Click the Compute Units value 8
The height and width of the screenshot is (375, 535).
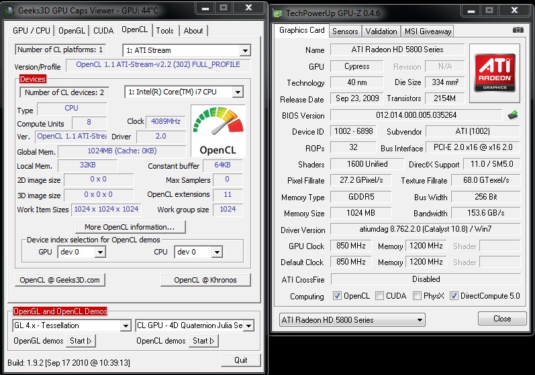(x=89, y=122)
